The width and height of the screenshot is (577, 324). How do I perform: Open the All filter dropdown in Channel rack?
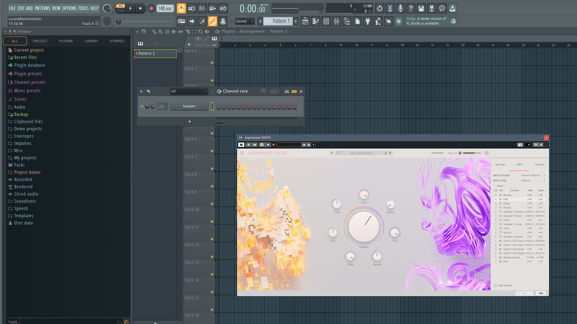click(x=189, y=91)
